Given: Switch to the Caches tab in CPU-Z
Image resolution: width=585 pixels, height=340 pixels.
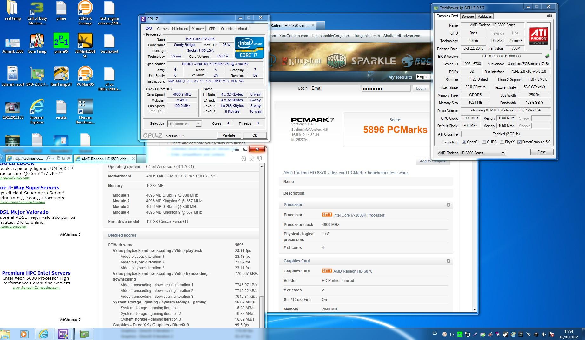Looking at the screenshot, I should [x=163, y=29].
